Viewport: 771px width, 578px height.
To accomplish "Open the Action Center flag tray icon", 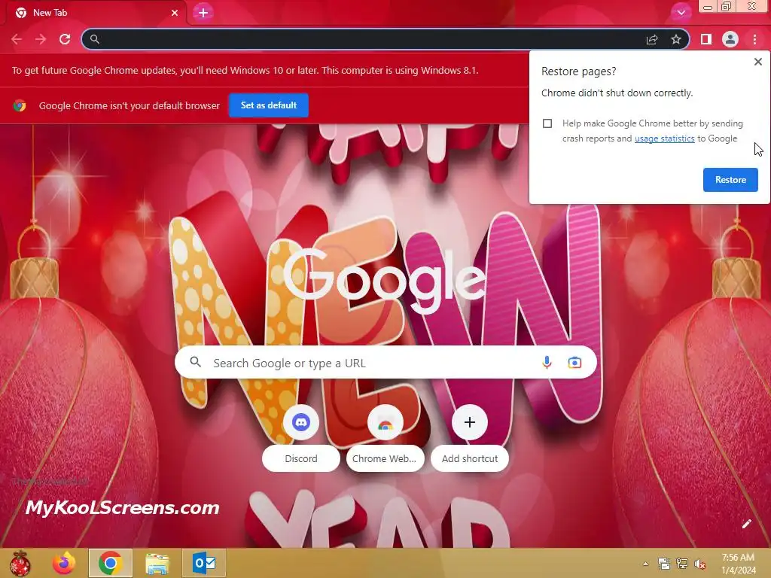I will (x=664, y=564).
